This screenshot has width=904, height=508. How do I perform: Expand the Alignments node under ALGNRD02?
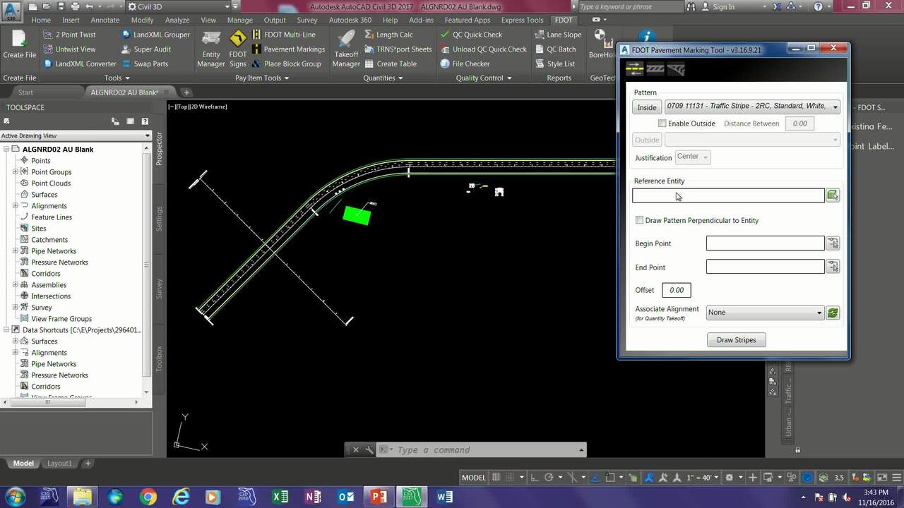pos(15,206)
